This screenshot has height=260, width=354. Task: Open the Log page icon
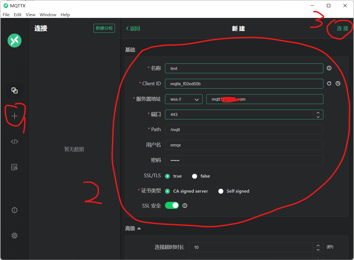[15, 167]
